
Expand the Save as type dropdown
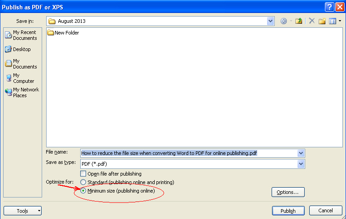(301, 164)
